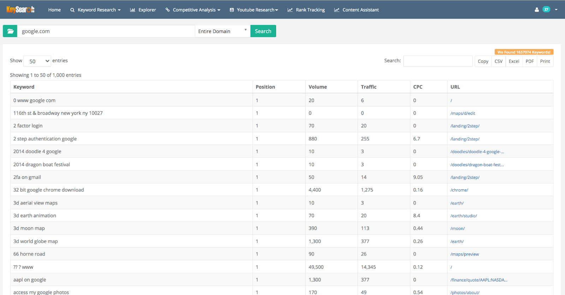
Task: Expand the account menu caret
Action: [x=556, y=10]
